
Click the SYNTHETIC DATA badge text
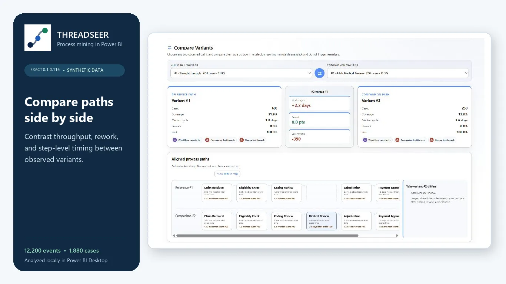click(85, 70)
